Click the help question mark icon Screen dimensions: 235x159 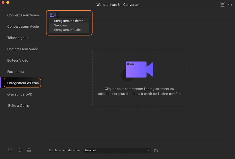click(20, 150)
